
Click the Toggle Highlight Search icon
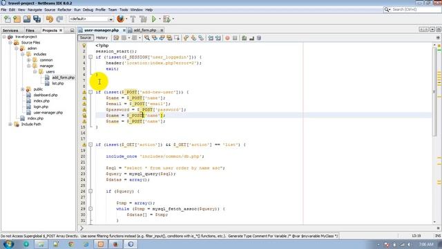click(169, 38)
